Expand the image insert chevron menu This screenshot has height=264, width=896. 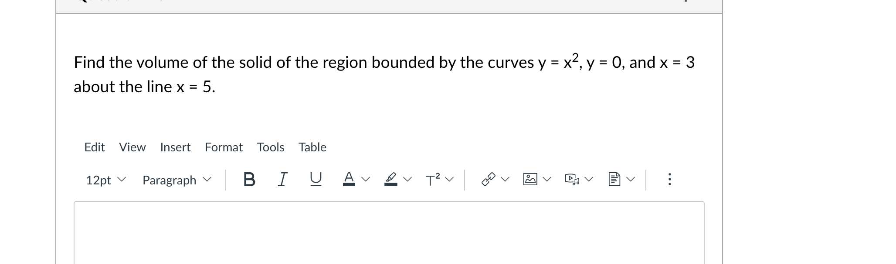coord(547,179)
